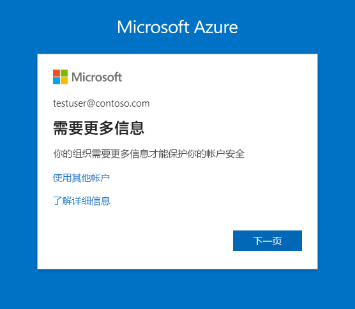The width and height of the screenshot is (355, 309).
Task: Click the blue square of Microsoft logo
Action: (56, 81)
